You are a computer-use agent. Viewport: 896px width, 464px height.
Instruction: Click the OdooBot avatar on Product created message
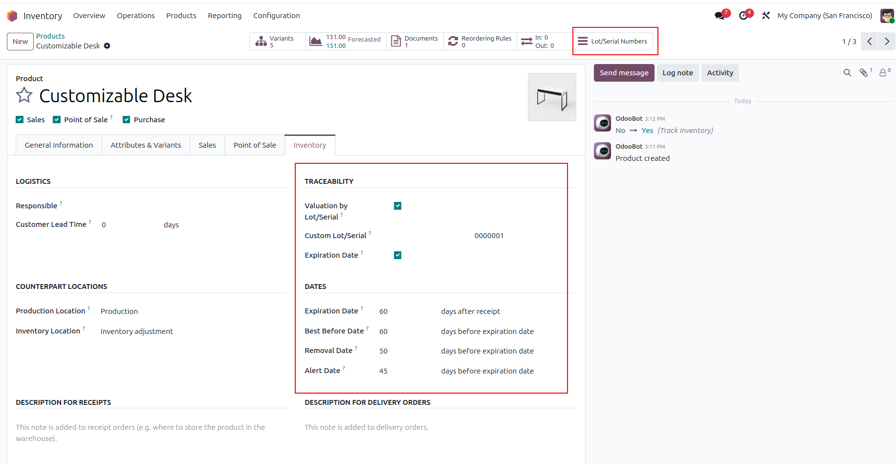[x=602, y=151]
